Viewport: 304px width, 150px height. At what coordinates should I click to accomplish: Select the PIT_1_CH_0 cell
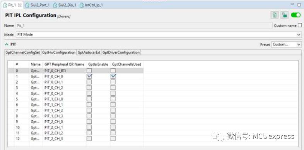pyautogui.click(x=54, y=99)
